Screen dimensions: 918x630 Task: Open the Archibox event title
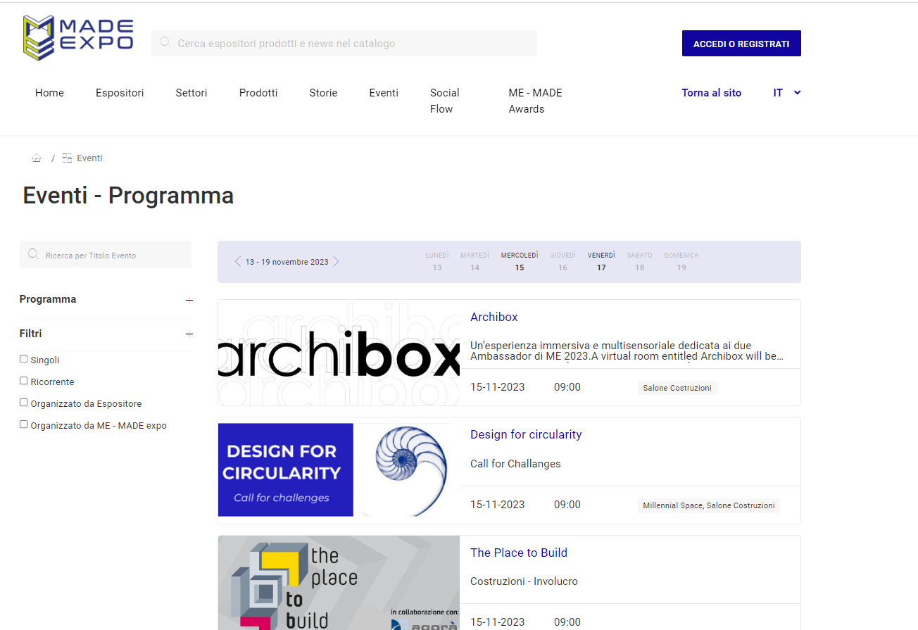(x=493, y=317)
